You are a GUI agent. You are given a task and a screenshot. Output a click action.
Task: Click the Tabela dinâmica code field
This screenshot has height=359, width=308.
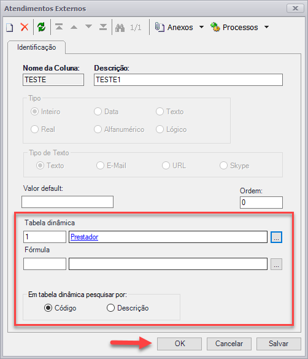point(45,237)
